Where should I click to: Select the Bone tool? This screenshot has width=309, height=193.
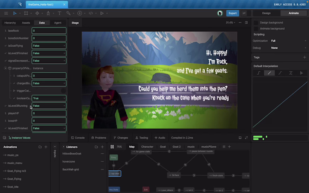point(68,13)
